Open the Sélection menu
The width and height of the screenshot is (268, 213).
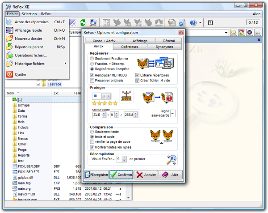coord(29,14)
